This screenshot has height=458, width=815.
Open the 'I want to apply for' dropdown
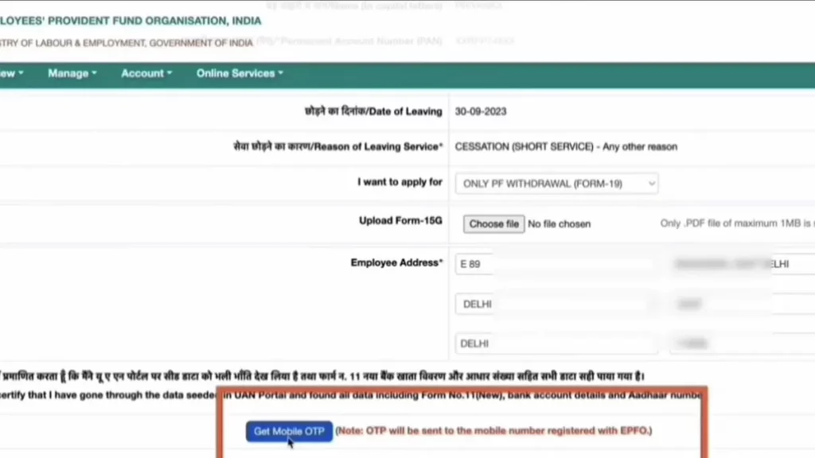point(556,184)
